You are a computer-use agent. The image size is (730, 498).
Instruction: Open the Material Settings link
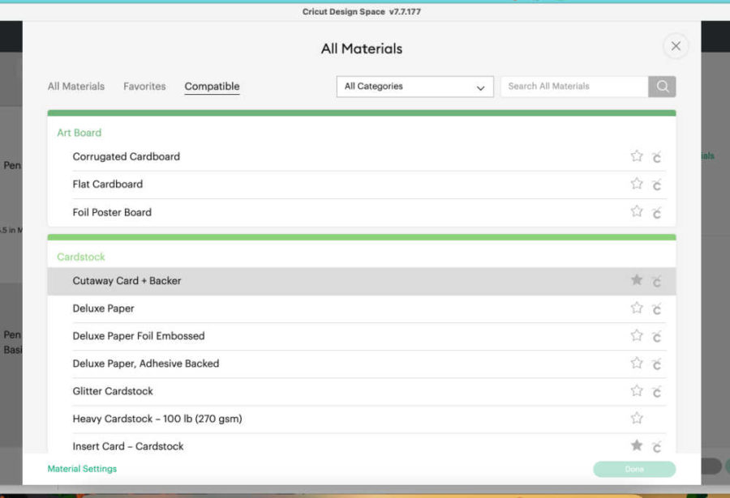click(x=82, y=469)
